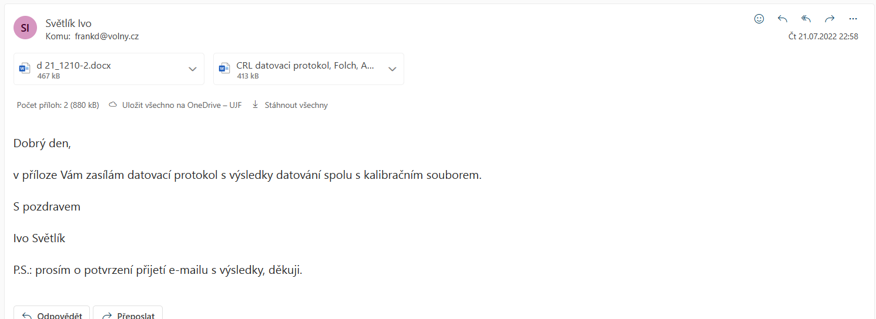This screenshot has width=876, height=319.
Task: Open the more actions ellipsis menu
Action: click(x=853, y=19)
